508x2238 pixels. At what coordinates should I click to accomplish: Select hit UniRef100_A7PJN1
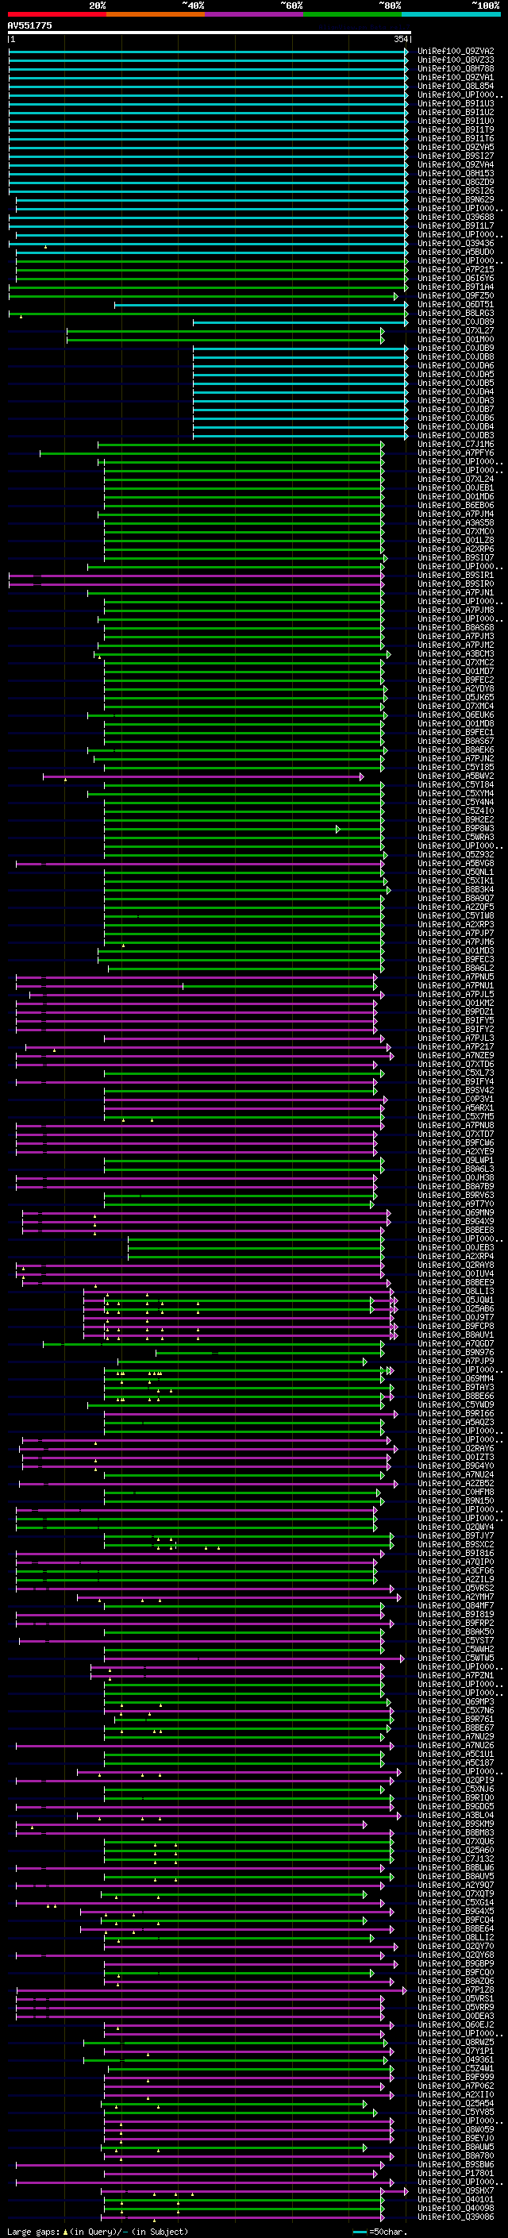coord(456,592)
